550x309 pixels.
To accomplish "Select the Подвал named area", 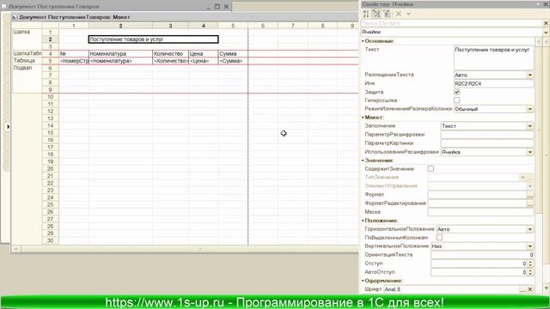I will coord(27,79).
